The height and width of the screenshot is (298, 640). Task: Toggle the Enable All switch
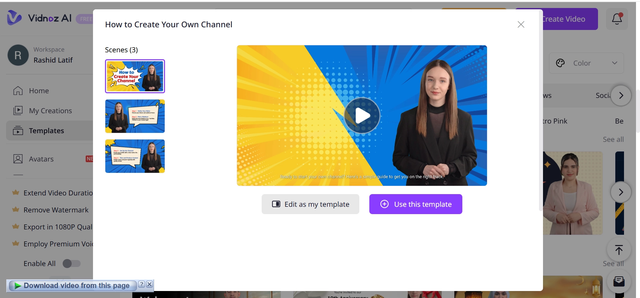(72, 263)
